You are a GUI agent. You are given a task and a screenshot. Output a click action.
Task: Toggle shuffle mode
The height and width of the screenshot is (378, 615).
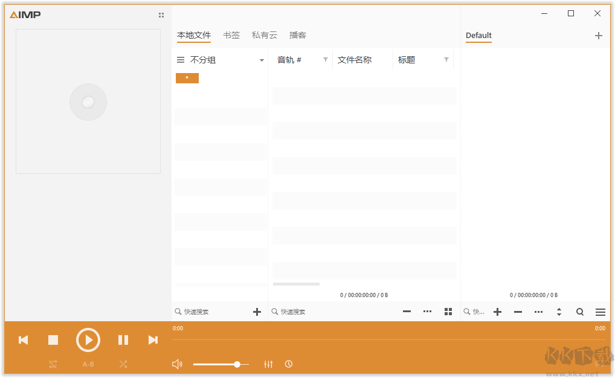tap(123, 364)
